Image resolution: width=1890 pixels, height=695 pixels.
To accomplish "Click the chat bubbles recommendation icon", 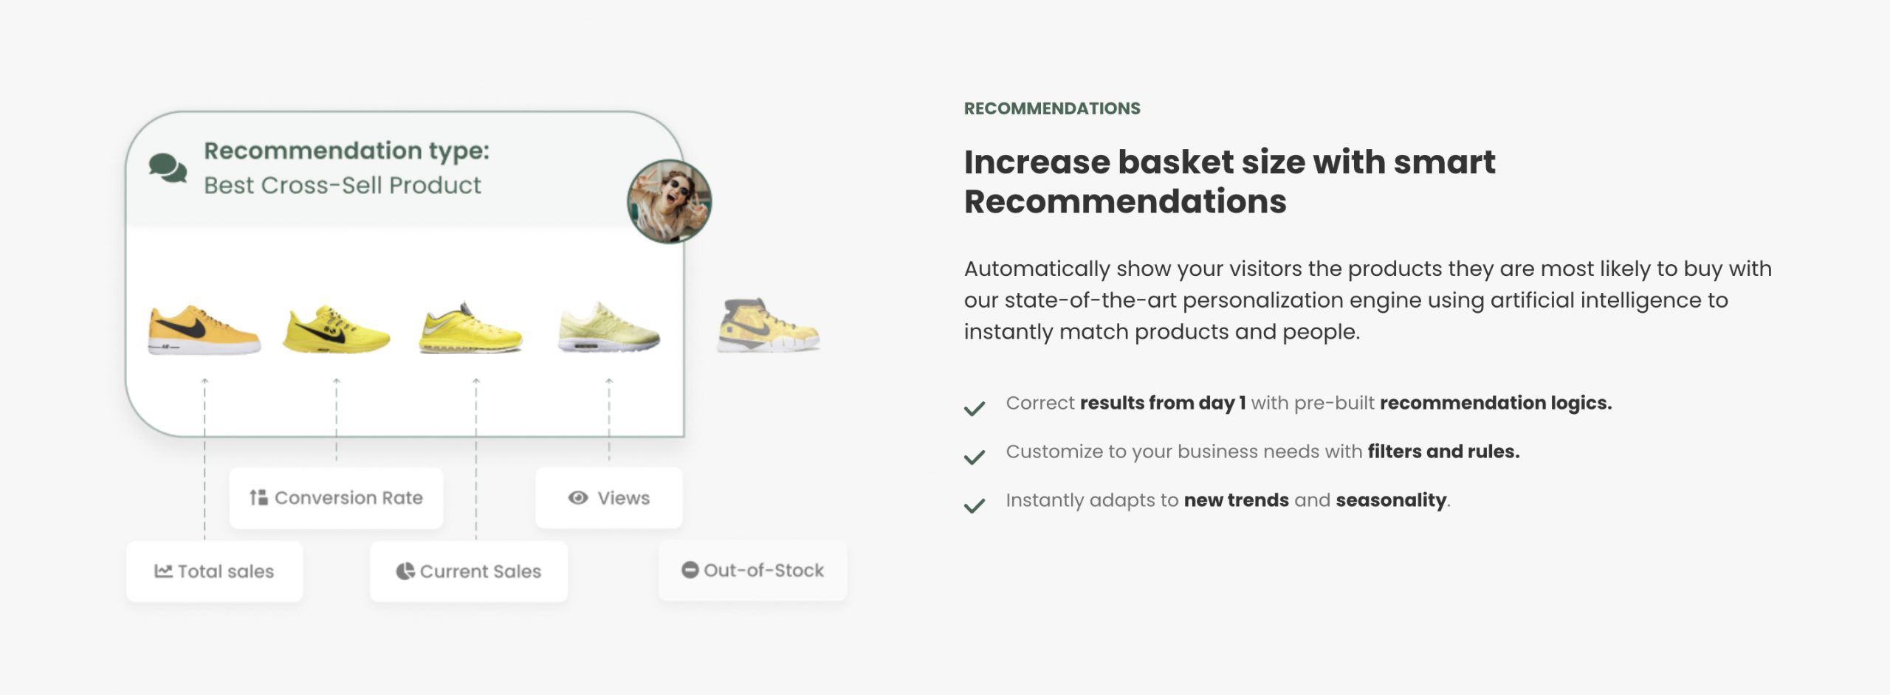I will (x=168, y=167).
